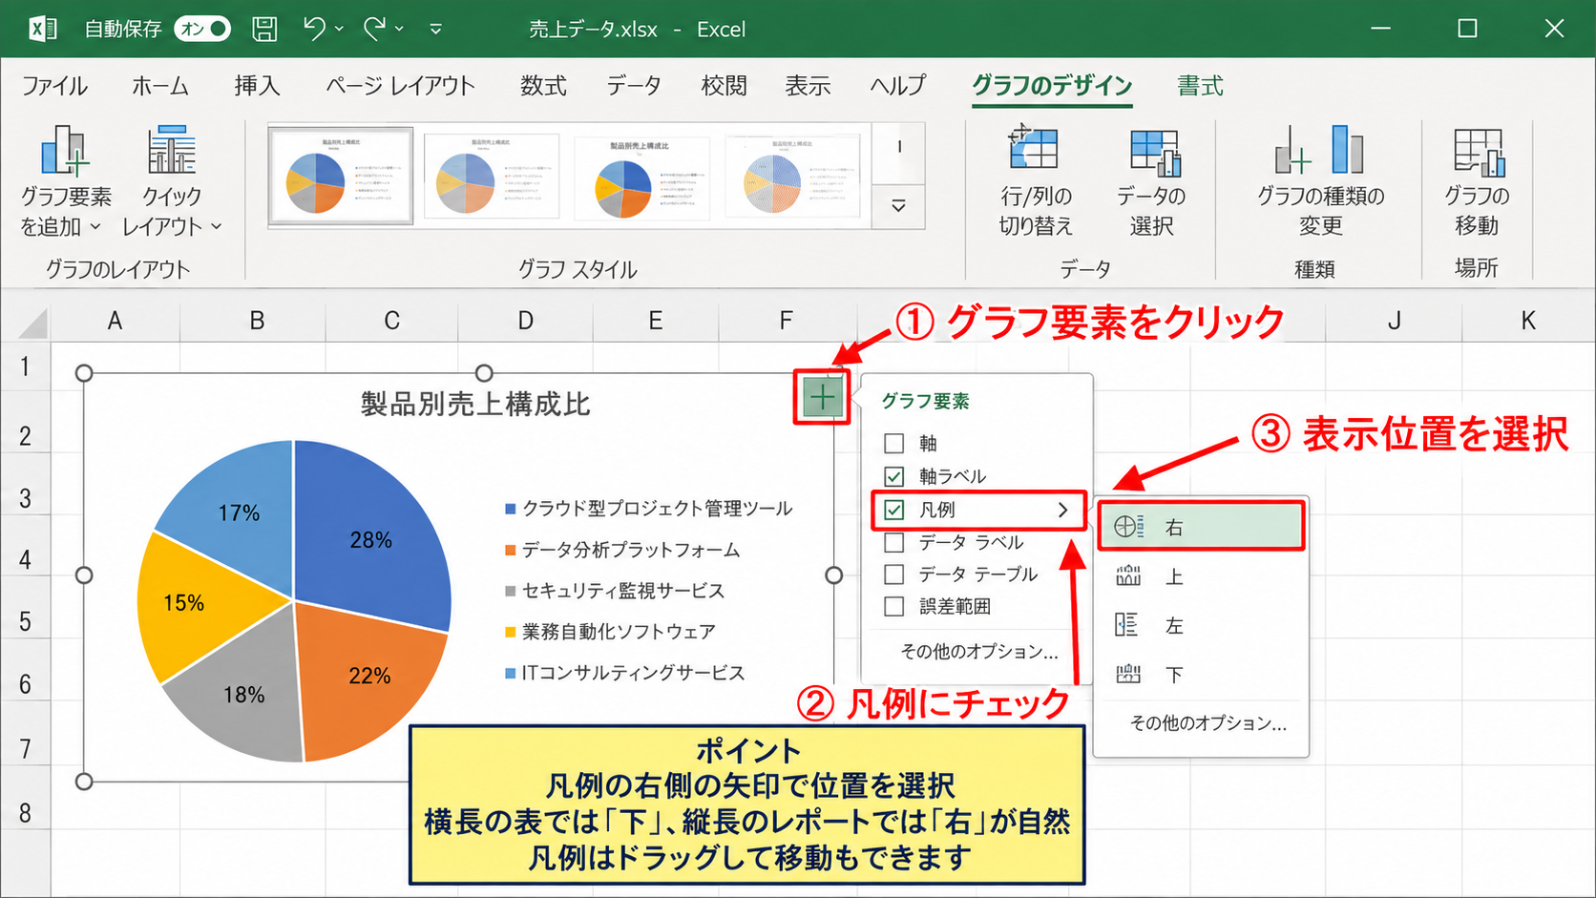Click the Excel app logo icon
The height and width of the screenshot is (898, 1596).
(43, 30)
